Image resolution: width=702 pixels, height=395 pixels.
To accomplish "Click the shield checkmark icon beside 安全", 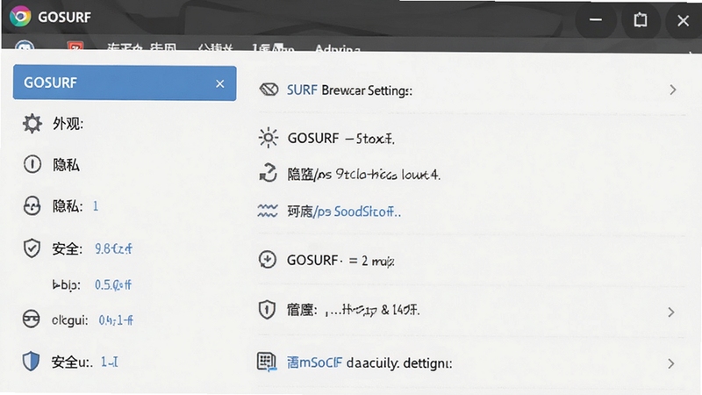I will pyautogui.click(x=32, y=248).
